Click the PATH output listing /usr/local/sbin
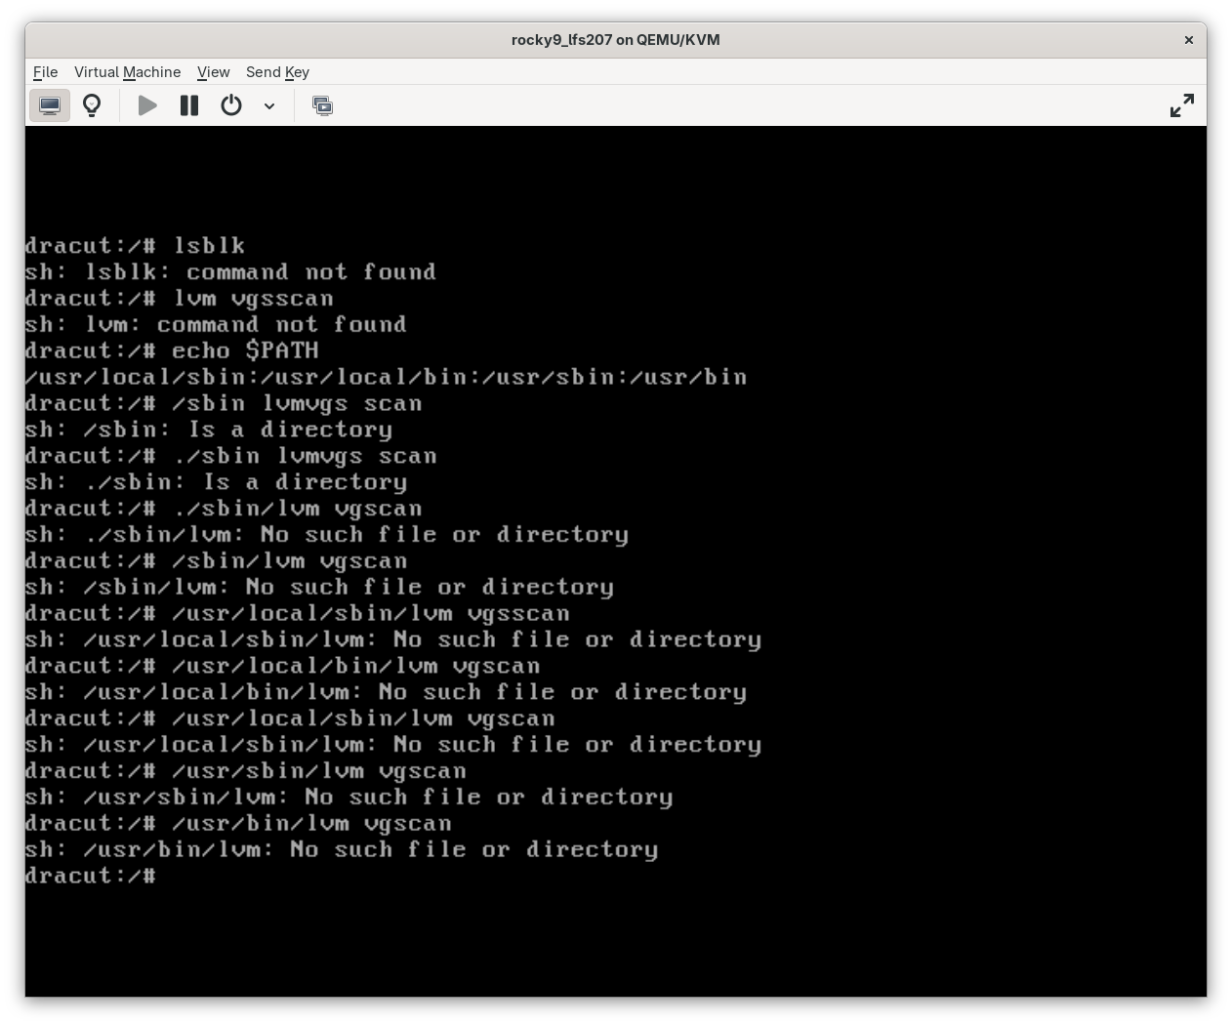1232x1025 pixels. [x=386, y=377]
